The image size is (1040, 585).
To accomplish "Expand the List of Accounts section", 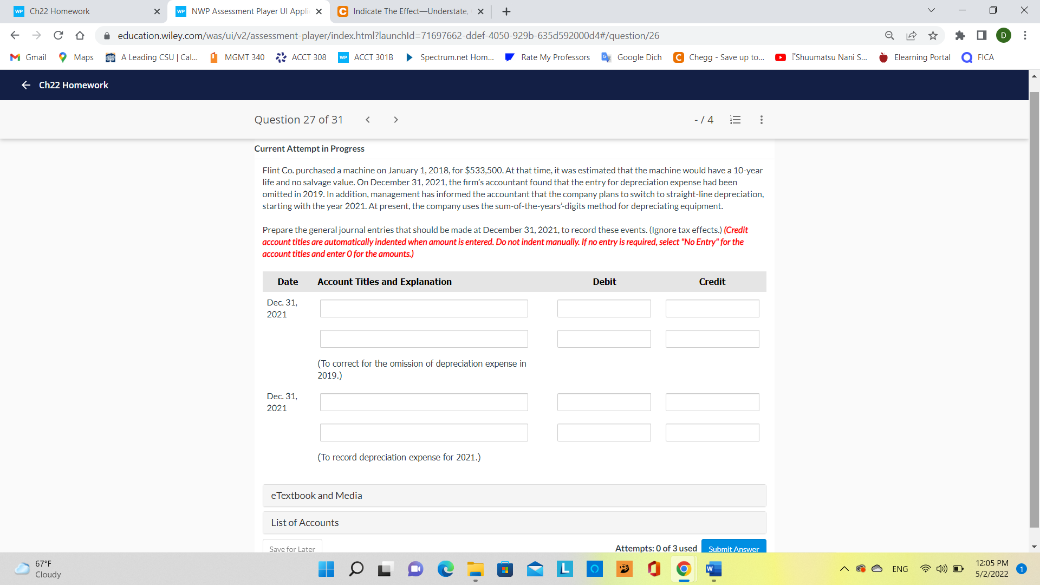I will click(304, 522).
